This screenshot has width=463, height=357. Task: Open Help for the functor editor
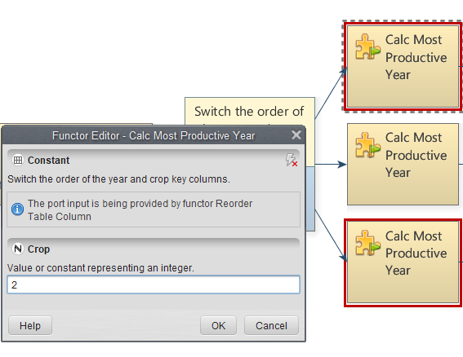[30, 325]
